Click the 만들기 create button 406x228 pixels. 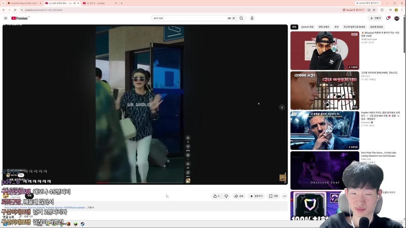click(x=375, y=18)
